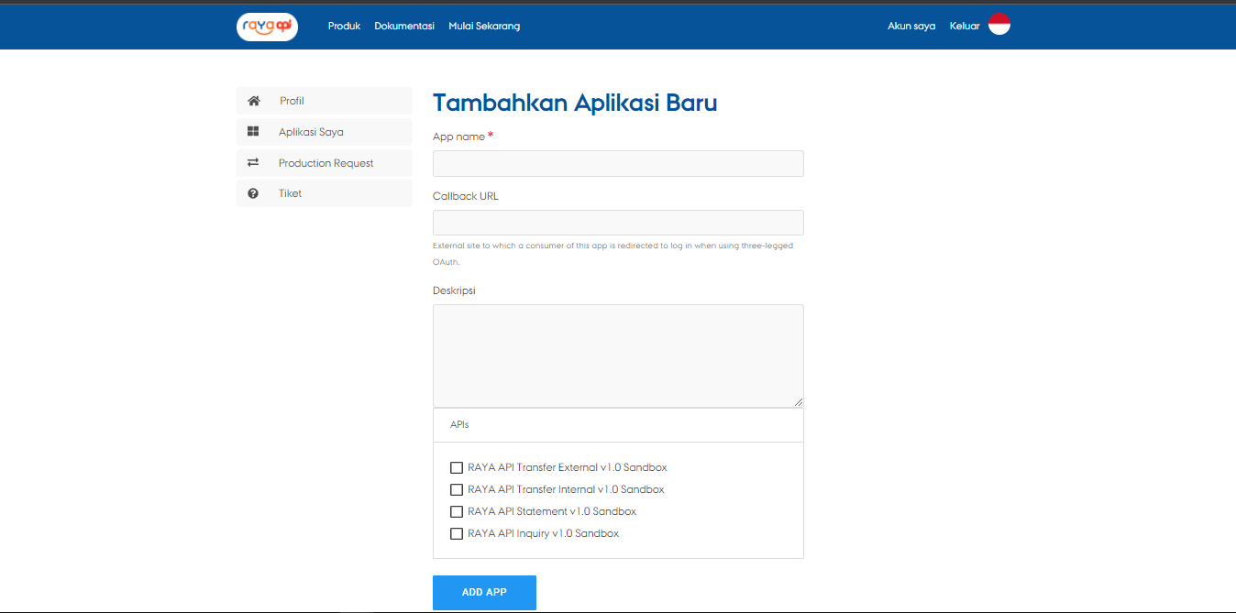The width and height of the screenshot is (1236, 613).
Task: Focus the App name input field
Action: click(618, 164)
